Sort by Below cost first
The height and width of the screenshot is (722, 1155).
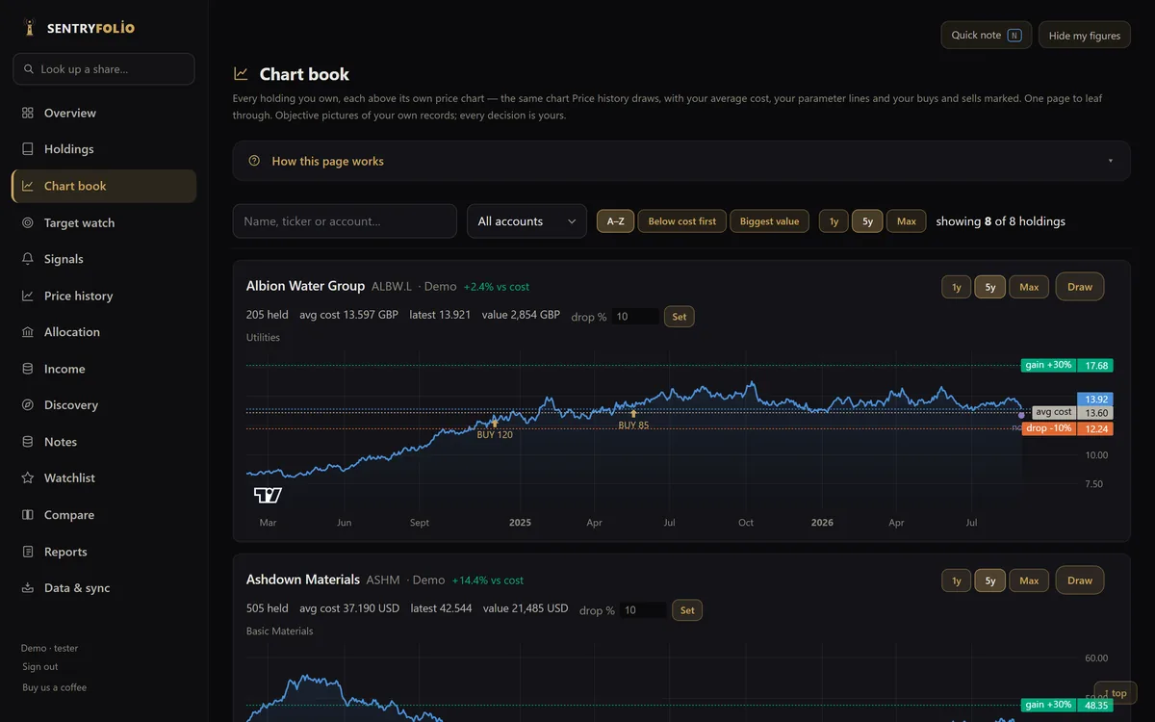click(x=681, y=221)
